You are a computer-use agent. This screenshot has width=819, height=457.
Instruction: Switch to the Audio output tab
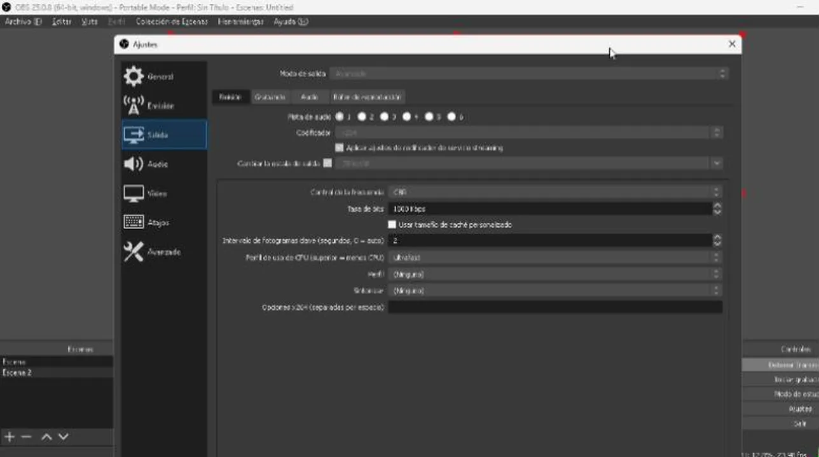pyautogui.click(x=309, y=97)
